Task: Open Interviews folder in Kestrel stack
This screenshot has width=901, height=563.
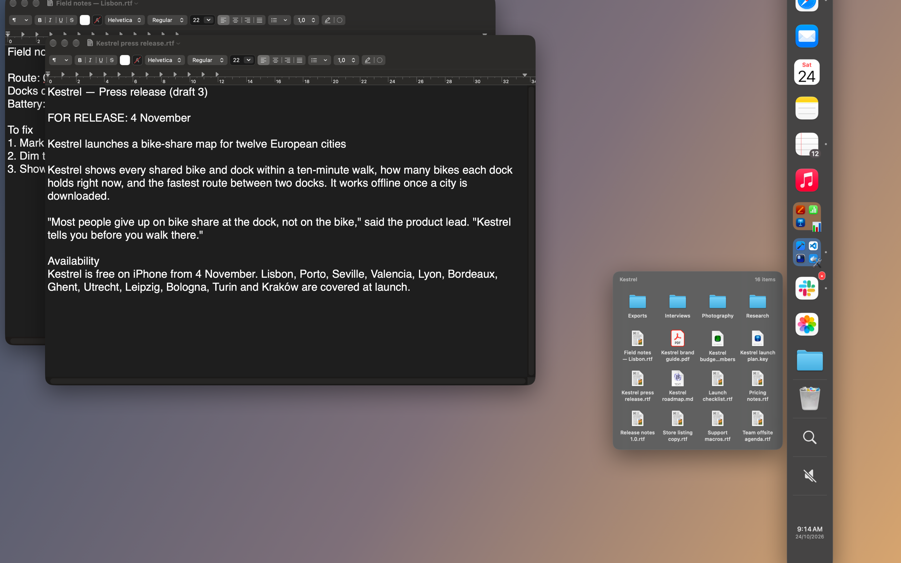Action: tap(677, 306)
